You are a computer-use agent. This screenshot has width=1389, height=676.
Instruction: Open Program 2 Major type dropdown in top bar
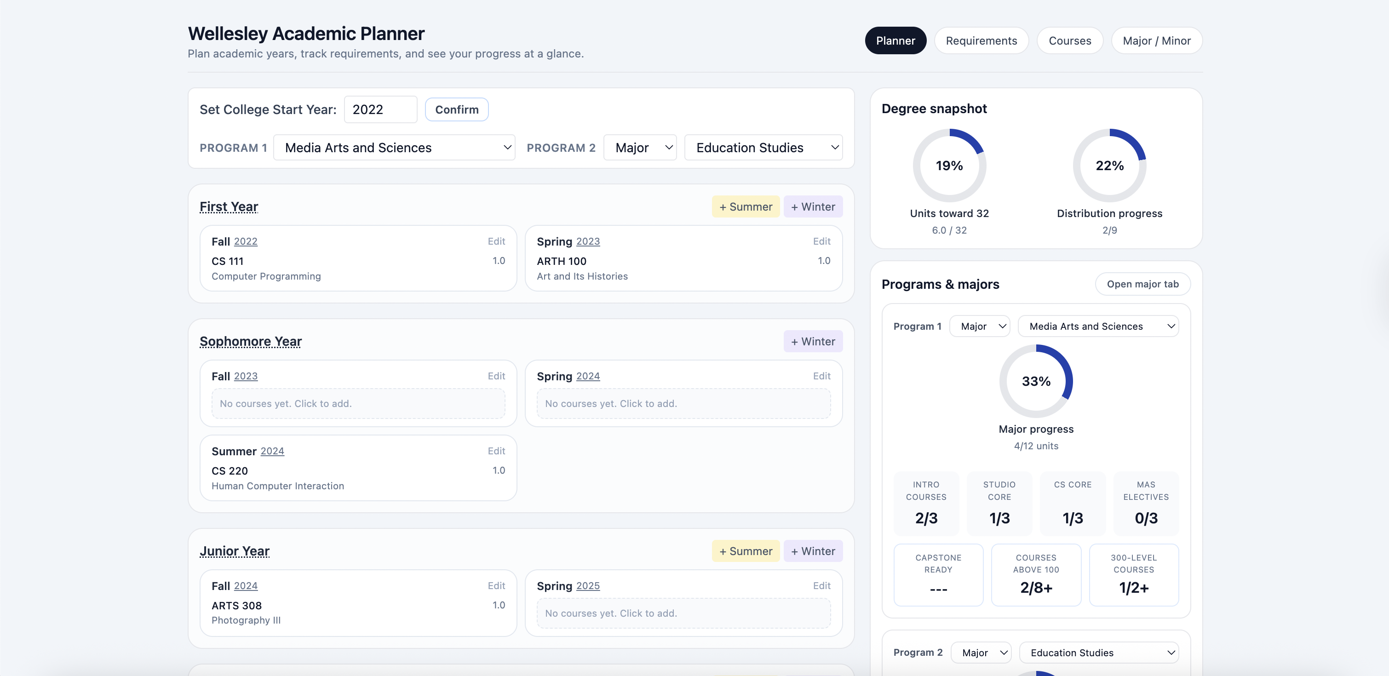640,148
